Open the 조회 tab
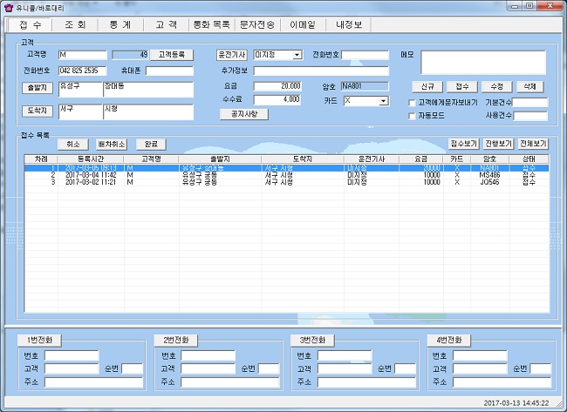 point(74,26)
